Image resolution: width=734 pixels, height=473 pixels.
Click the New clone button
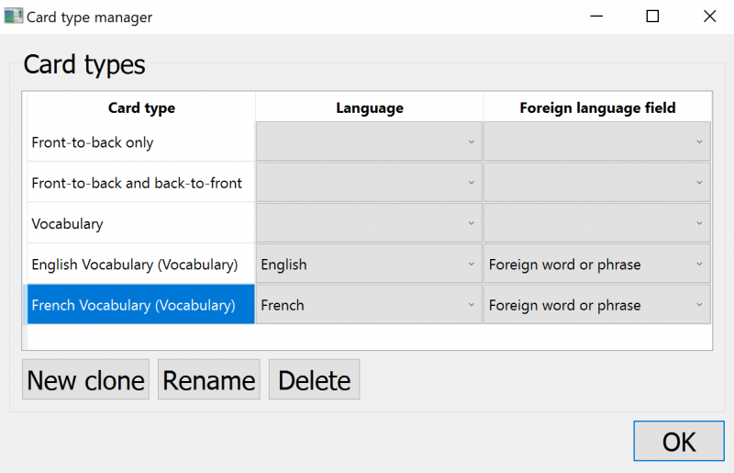(x=85, y=379)
